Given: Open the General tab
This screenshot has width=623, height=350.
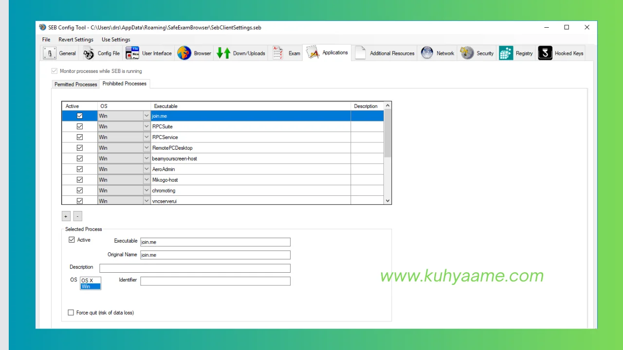Looking at the screenshot, I should point(60,53).
